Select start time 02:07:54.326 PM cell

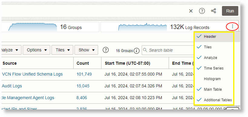tap(133, 86)
